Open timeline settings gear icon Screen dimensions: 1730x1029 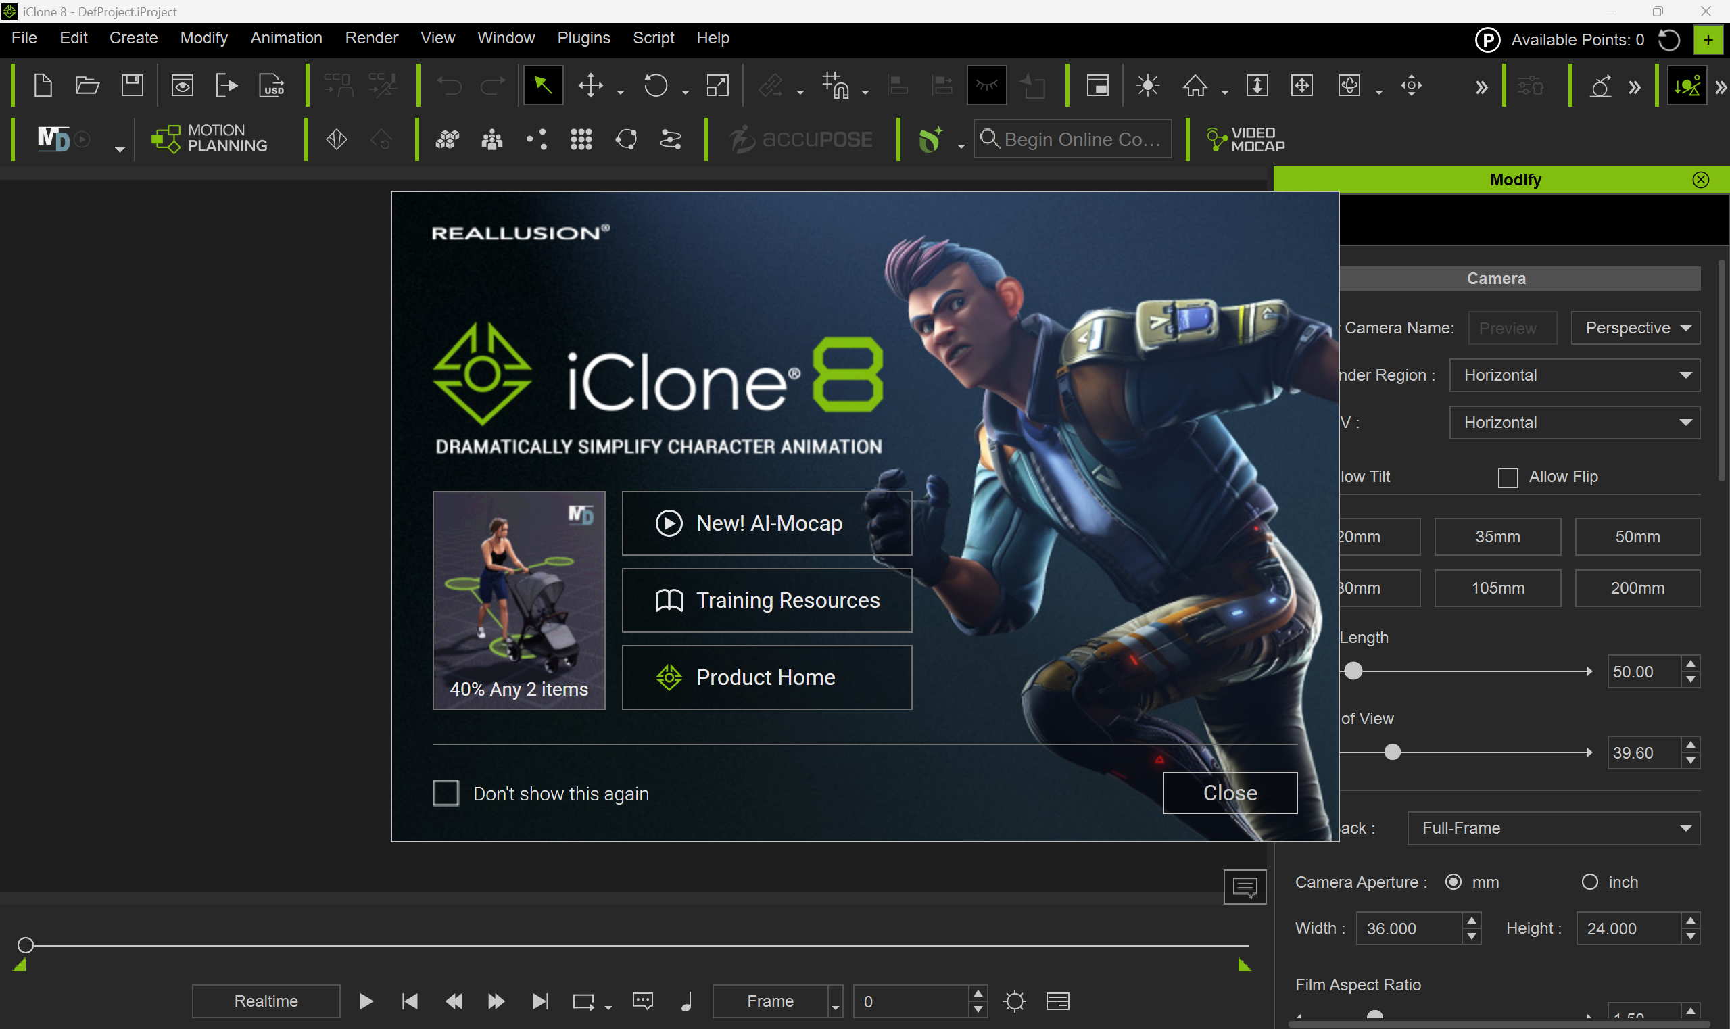(1015, 1001)
